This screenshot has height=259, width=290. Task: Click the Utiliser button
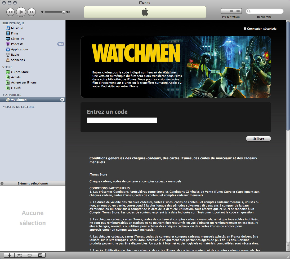258,139
